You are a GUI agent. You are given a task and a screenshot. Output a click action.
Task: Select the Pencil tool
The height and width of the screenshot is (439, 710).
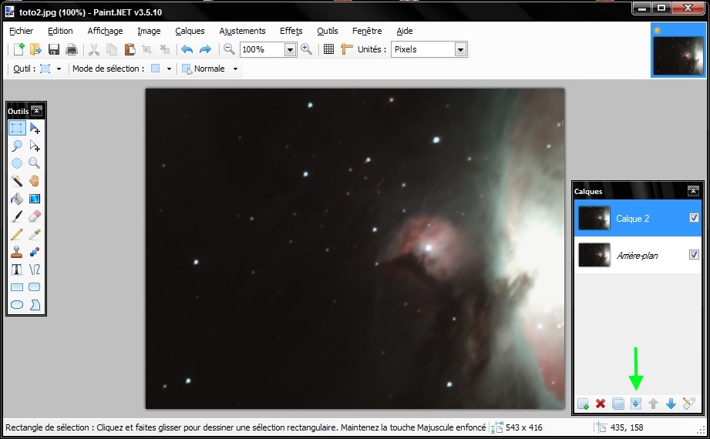17,234
